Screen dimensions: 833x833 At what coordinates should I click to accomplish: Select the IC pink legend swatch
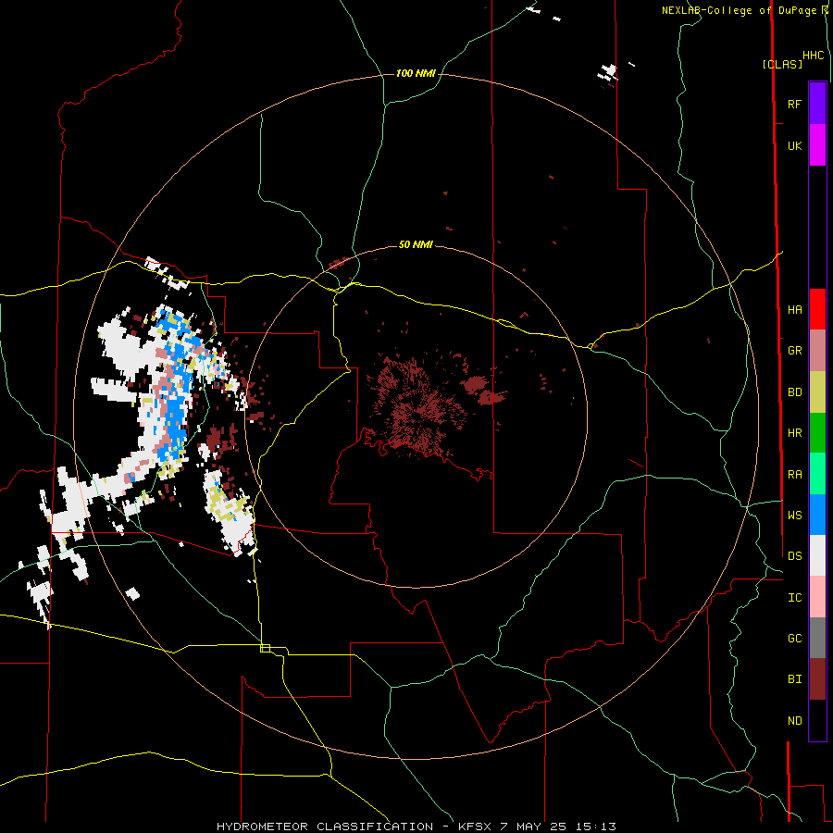point(817,597)
